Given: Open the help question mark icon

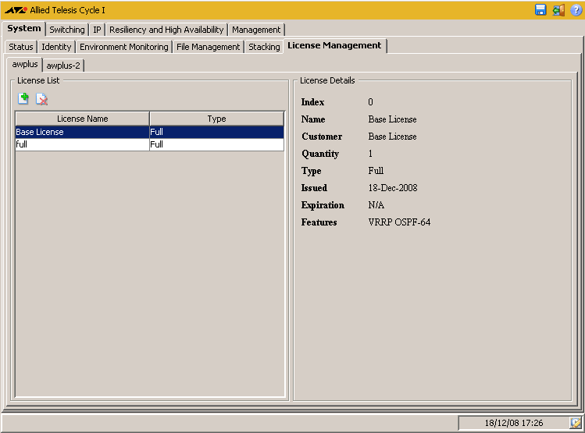Looking at the screenshot, I should click(x=576, y=10).
